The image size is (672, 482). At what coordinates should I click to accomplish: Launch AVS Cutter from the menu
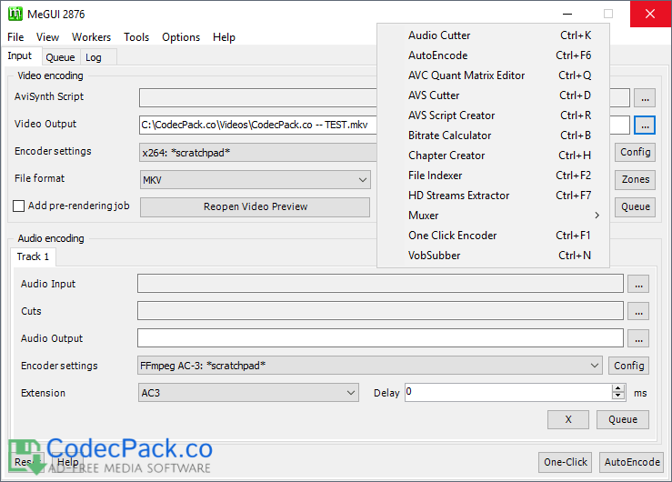coord(493,95)
